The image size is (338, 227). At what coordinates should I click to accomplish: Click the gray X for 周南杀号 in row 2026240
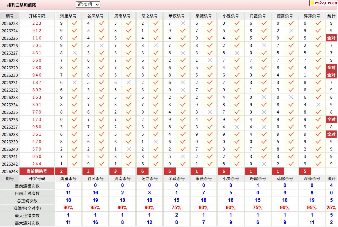click(x=129, y=149)
